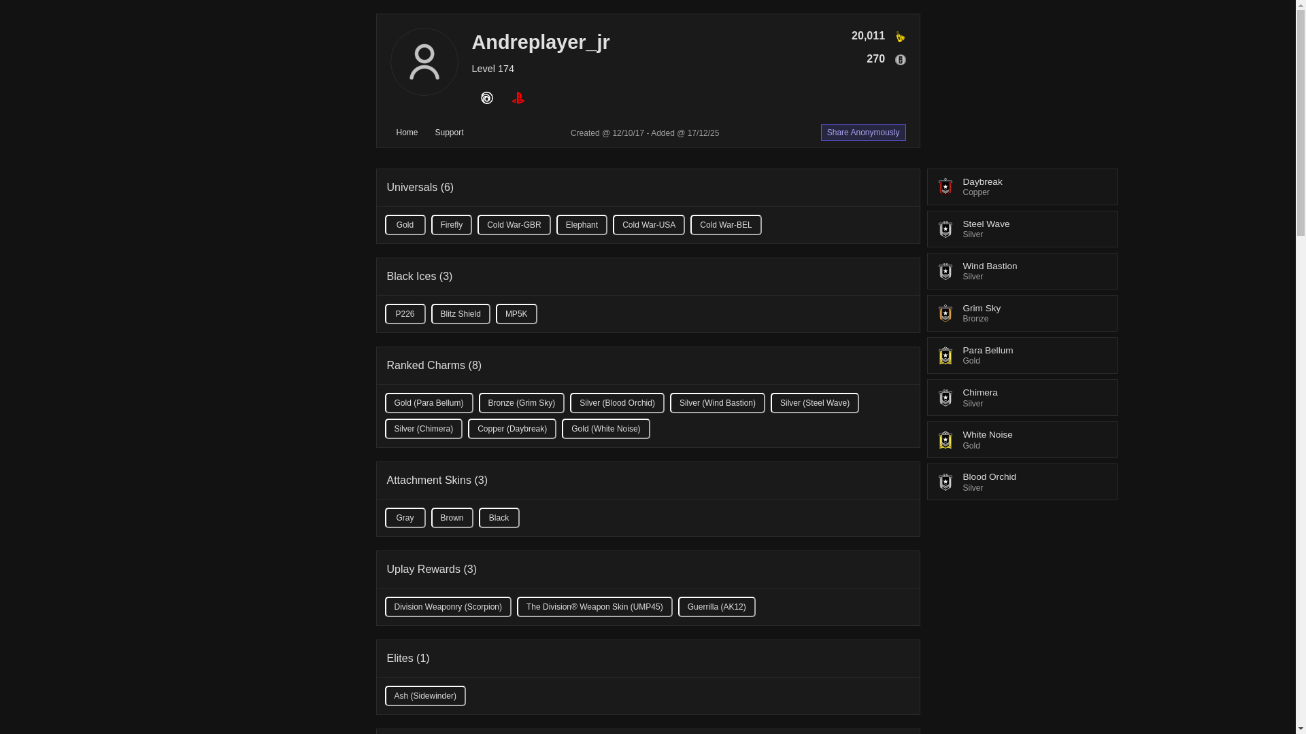Click the Renown currency icon

[900, 37]
